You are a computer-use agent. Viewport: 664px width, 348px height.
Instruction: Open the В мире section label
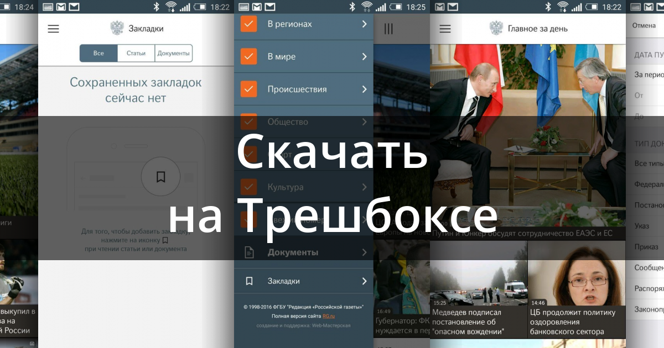282,56
